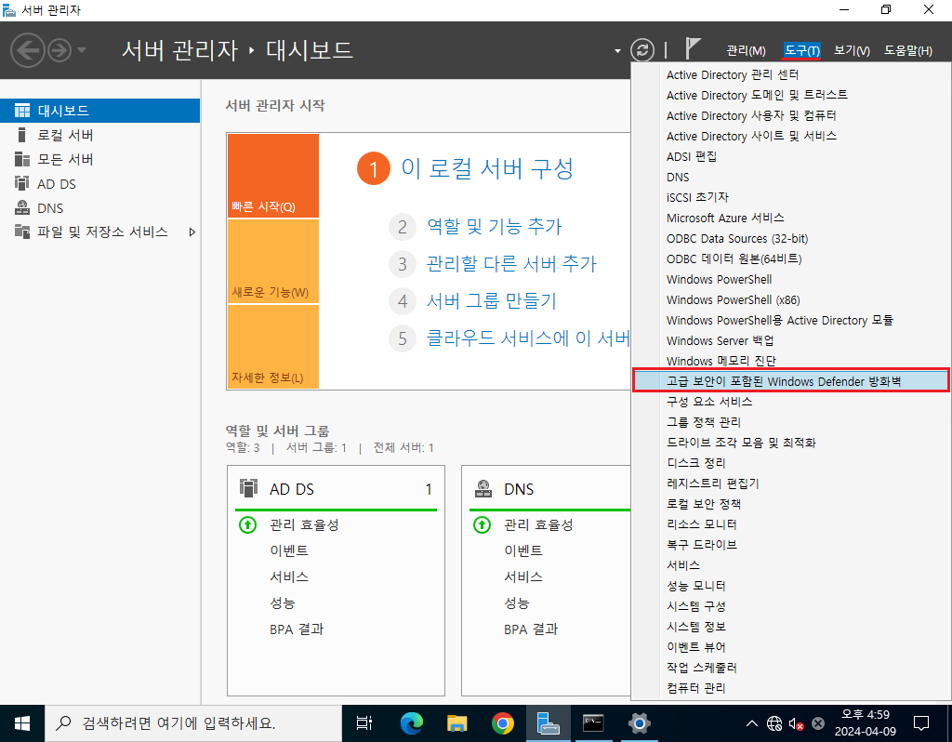Open 이벤트 in the AD DS tile
This screenshot has height=742, width=952.
pyautogui.click(x=288, y=550)
